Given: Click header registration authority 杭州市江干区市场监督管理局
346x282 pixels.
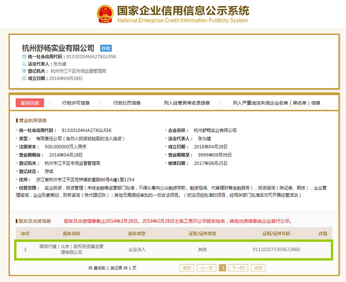Looking at the screenshot, I should coord(78,71).
